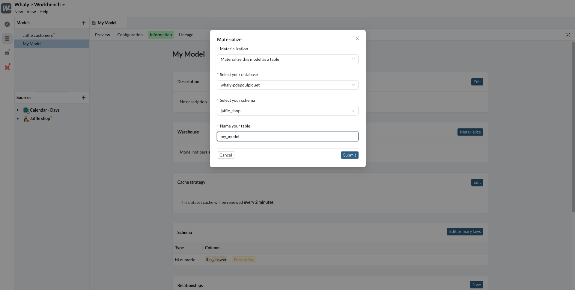
Task: Click Cancel in Materialize dialog
Action: (x=225, y=155)
